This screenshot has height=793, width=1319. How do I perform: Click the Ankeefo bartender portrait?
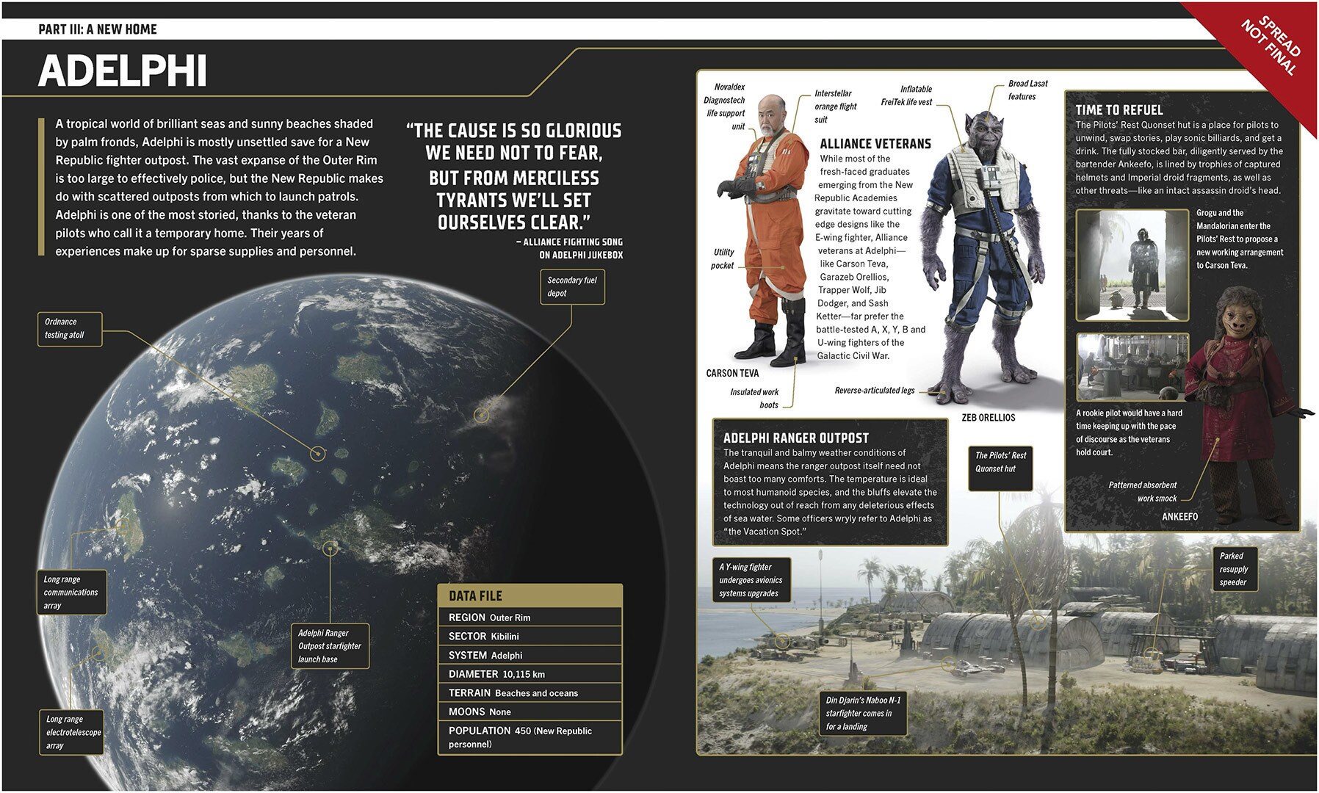coord(1241,411)
